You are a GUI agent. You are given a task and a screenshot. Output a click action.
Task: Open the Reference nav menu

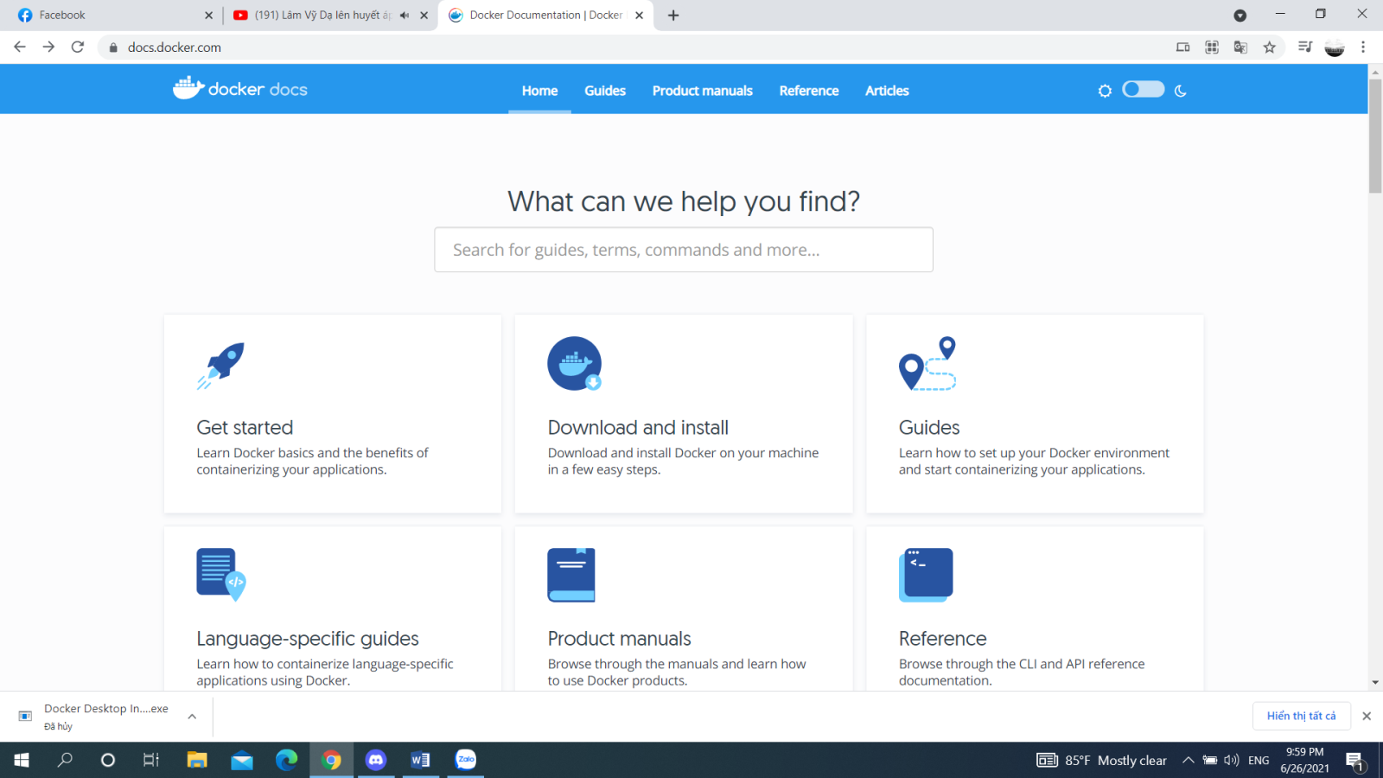(809, 91)
